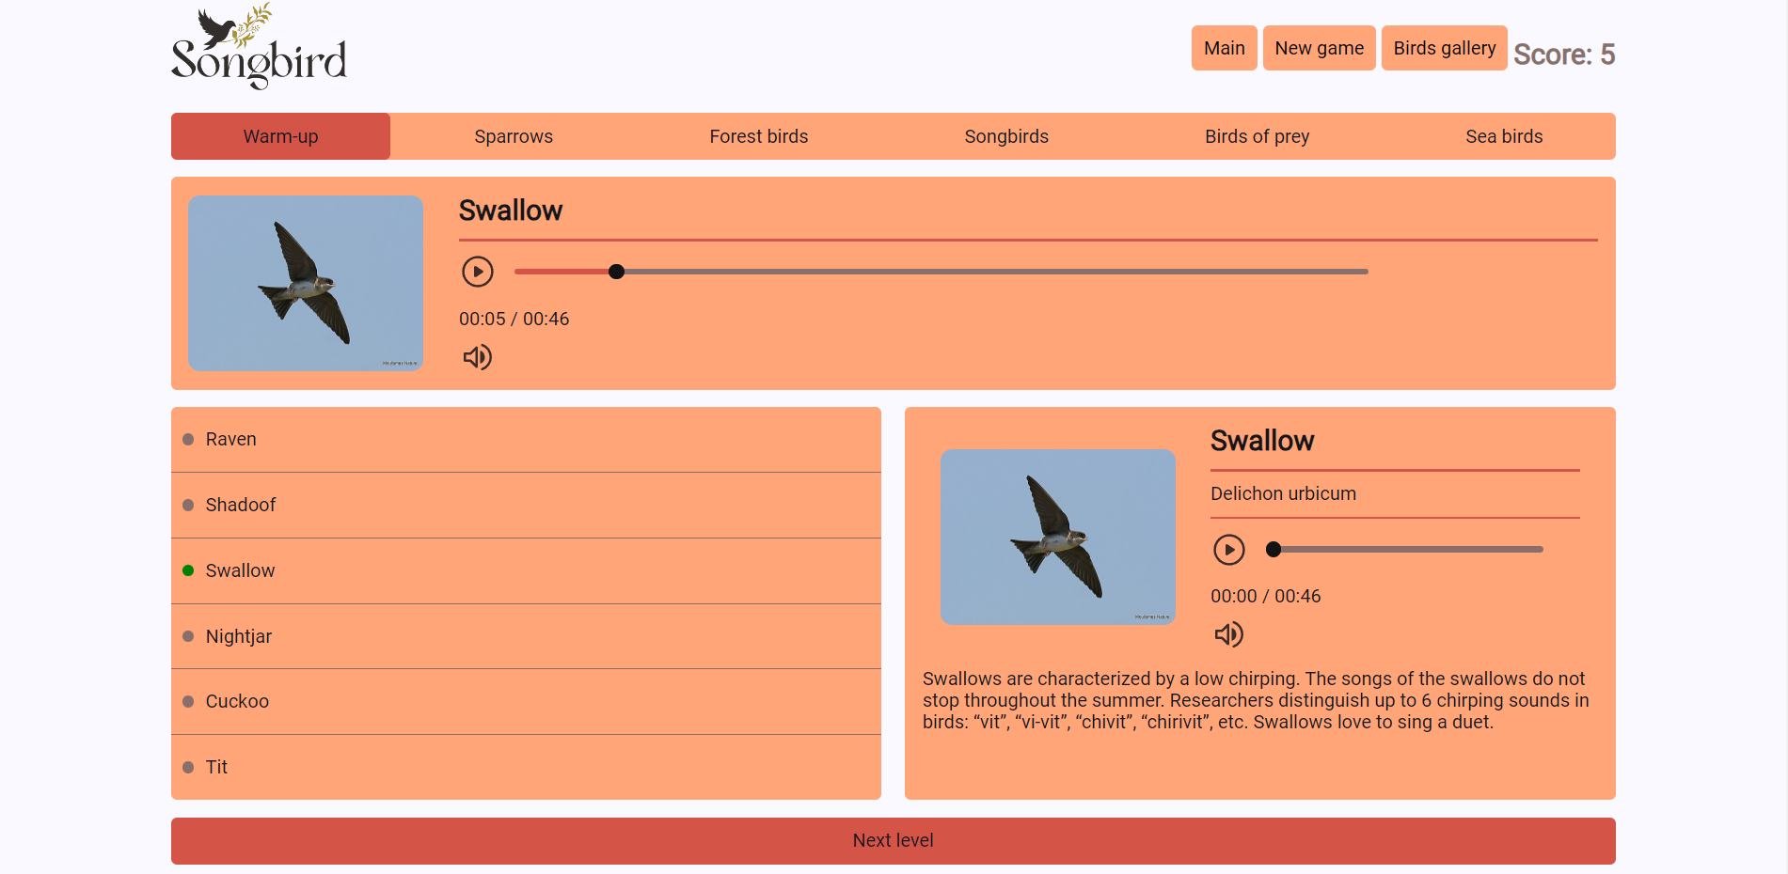Mute the main player volume icon
The image size is (1788, 874).
[x=477, y=357]
